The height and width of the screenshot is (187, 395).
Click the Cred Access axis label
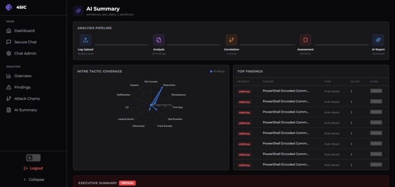click(165, 126)
